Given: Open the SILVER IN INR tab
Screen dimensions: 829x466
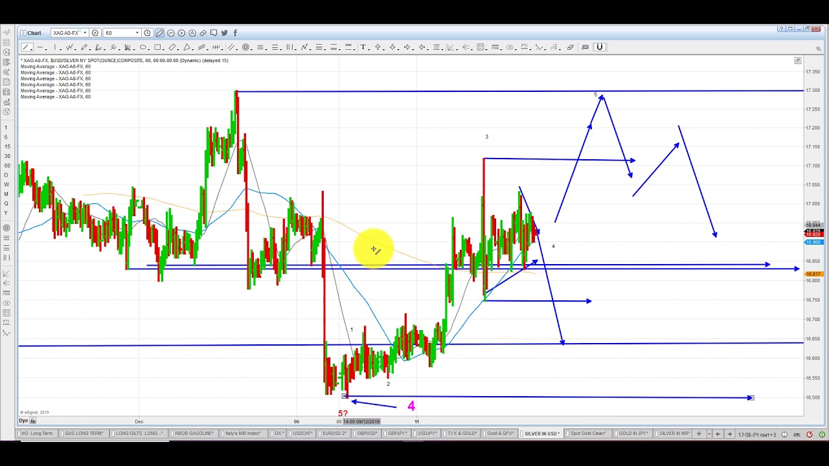Looking at the screenshot, I should point(674,434).
